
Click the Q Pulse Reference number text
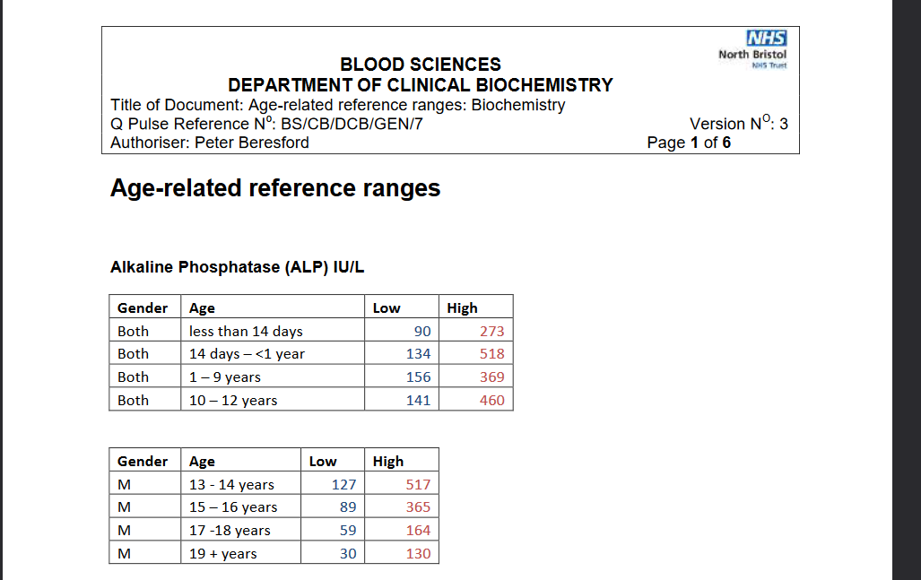266,124
